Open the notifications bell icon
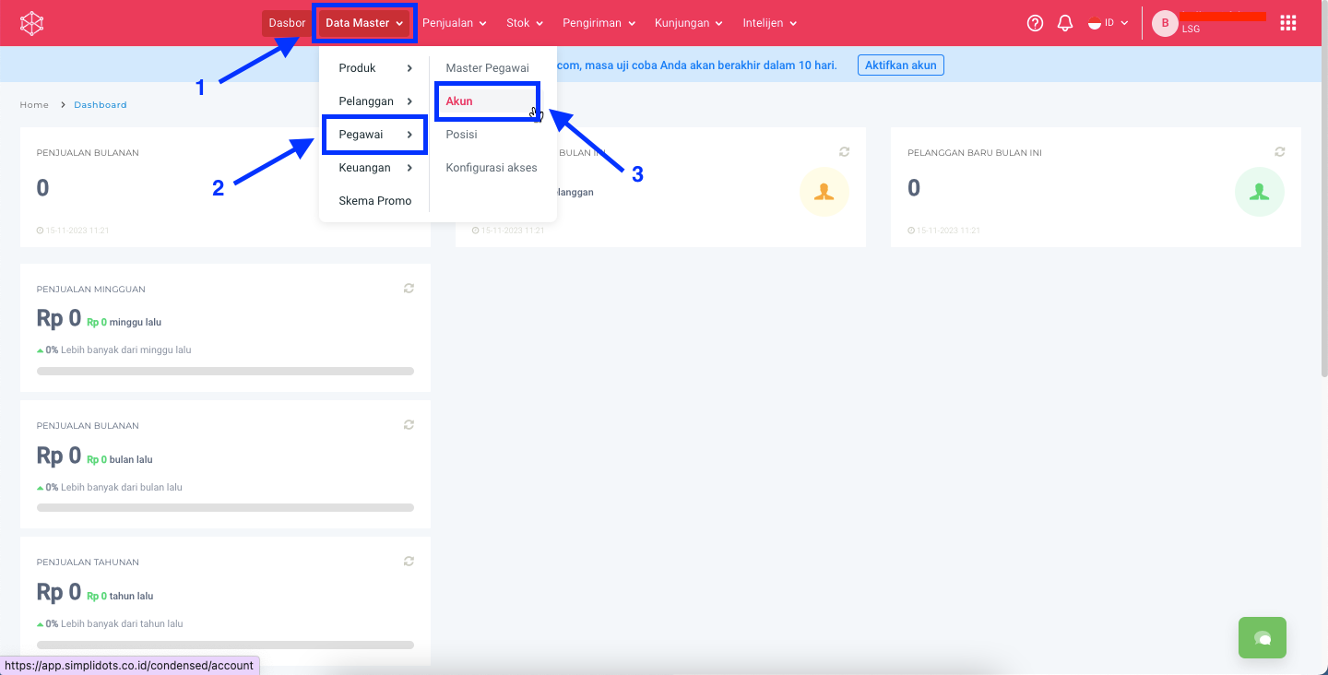The image size is (1328, 675). 1065,24
